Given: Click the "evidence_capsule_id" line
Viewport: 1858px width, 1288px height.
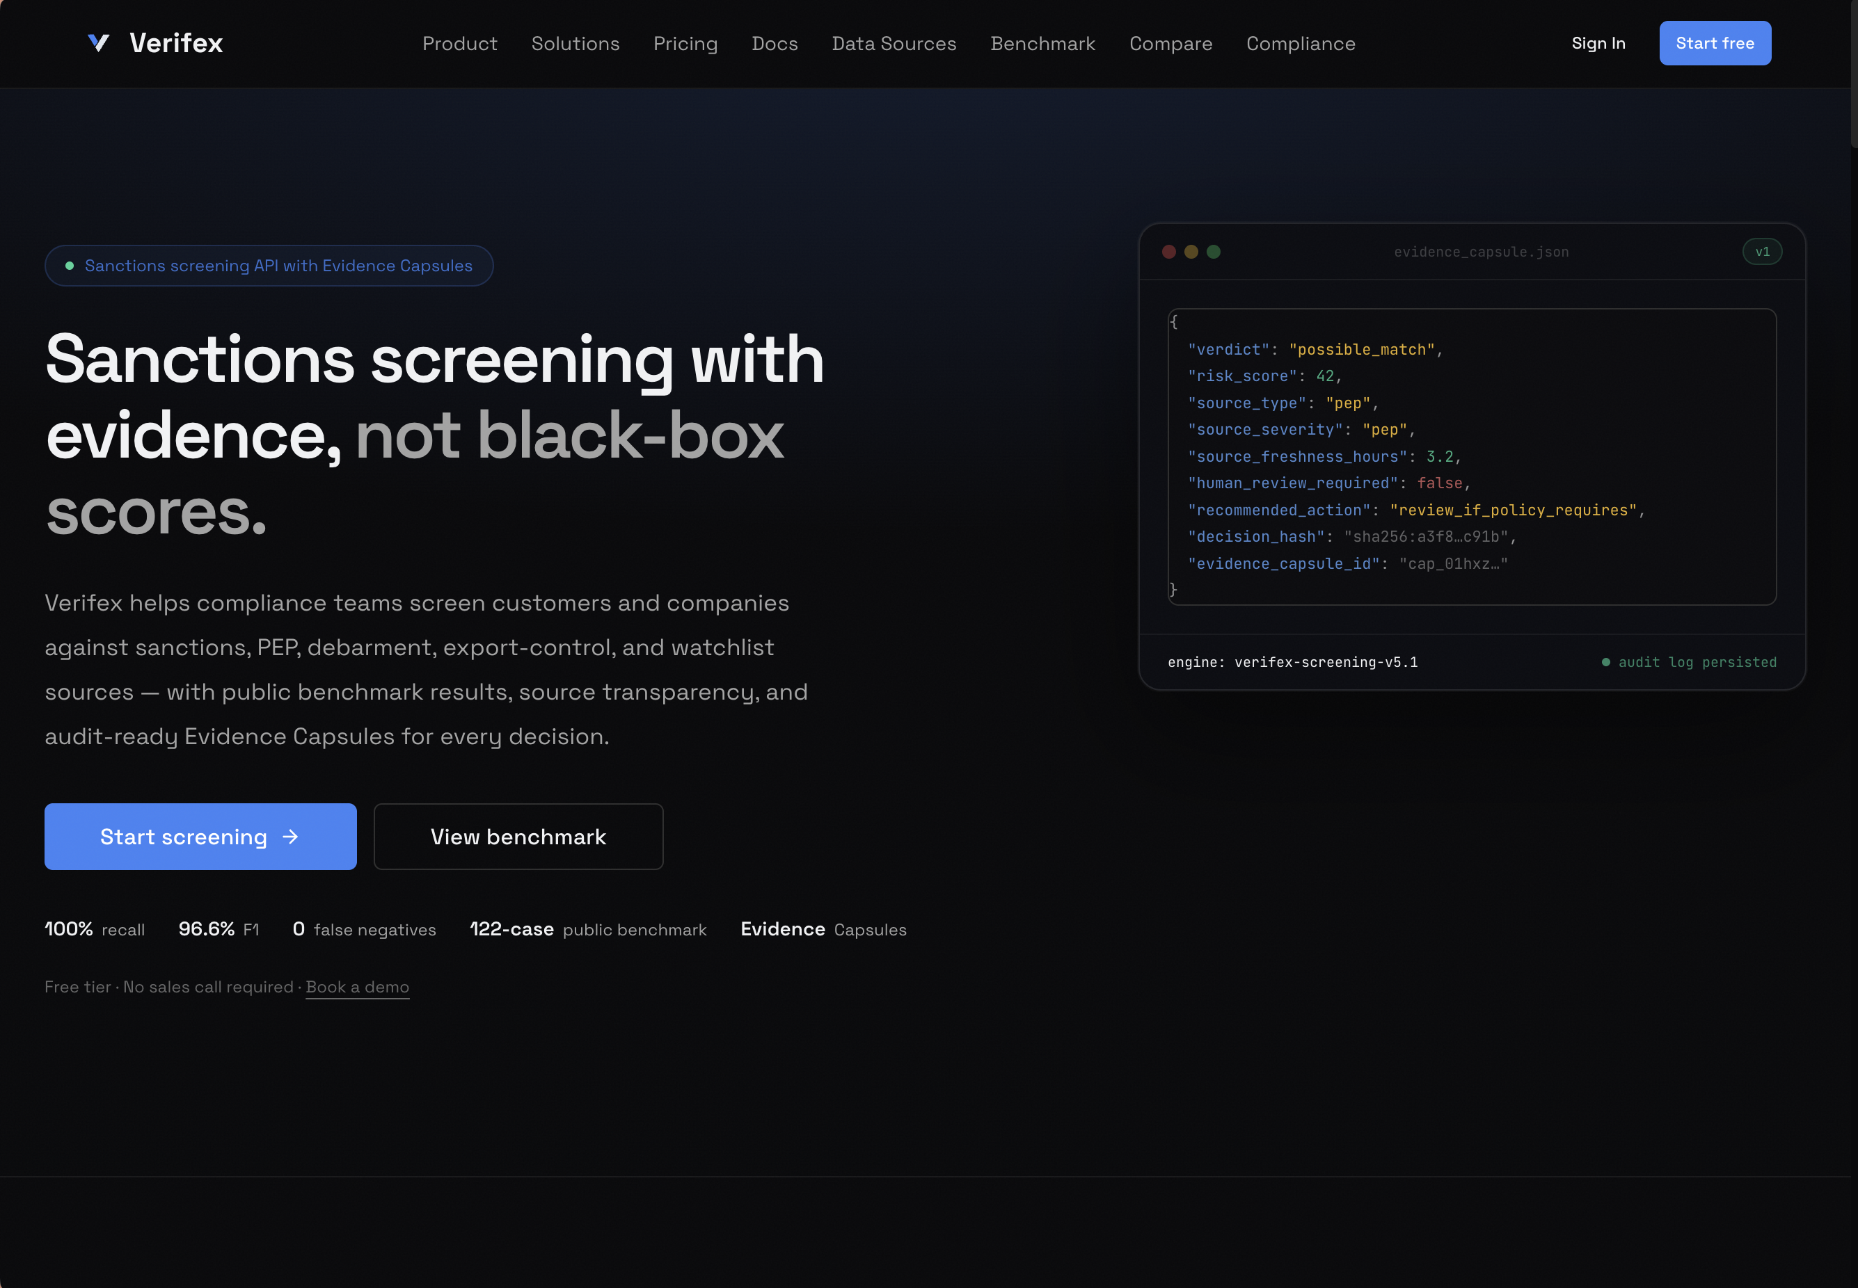Looking at the screenshot, I should coord(1348,563).
